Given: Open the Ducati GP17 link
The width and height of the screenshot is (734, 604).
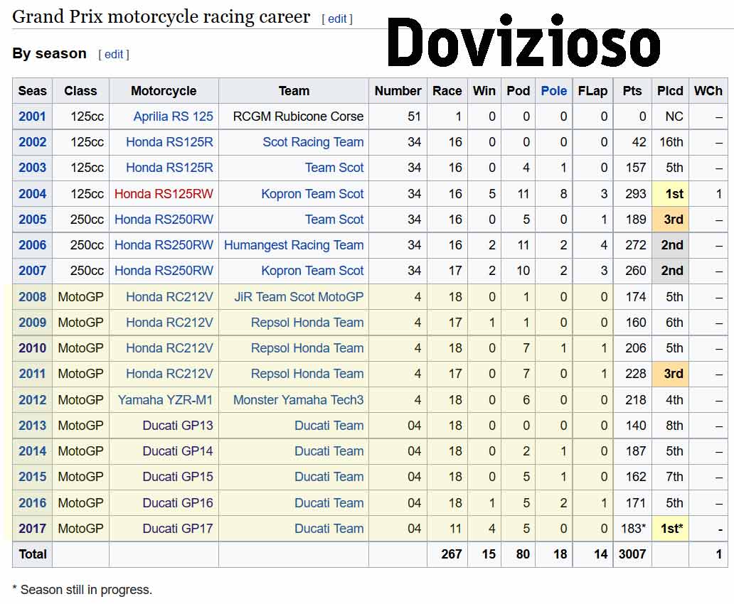Looking at the screenshot, I should [178, 529].
